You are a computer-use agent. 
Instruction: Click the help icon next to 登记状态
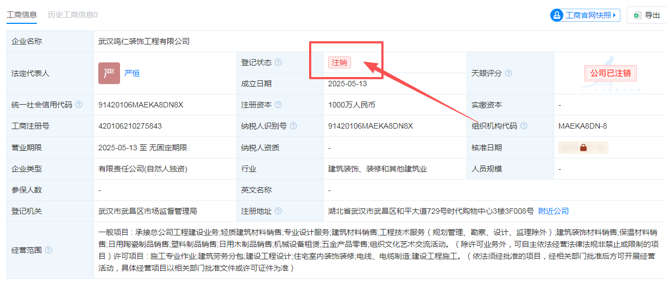click(x=278, y=62)
